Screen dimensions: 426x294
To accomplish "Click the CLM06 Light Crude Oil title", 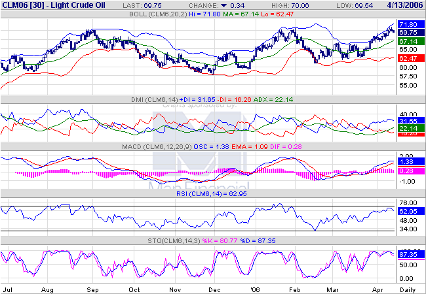I will [47, 5].
